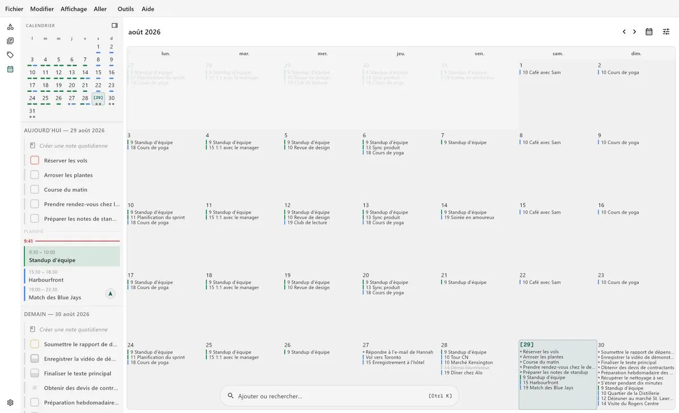Image resolution: width=679 pixels, height=413 pixels.
Task: Create today's daily note via Créer une note quotidienne
Action: pos(73,146)
